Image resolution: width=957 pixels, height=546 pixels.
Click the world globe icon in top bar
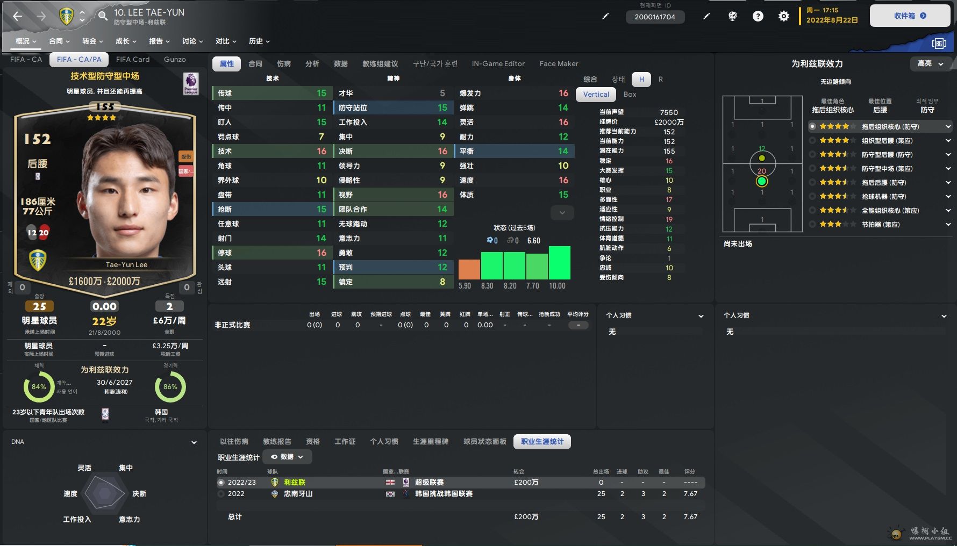pos(732,16)
